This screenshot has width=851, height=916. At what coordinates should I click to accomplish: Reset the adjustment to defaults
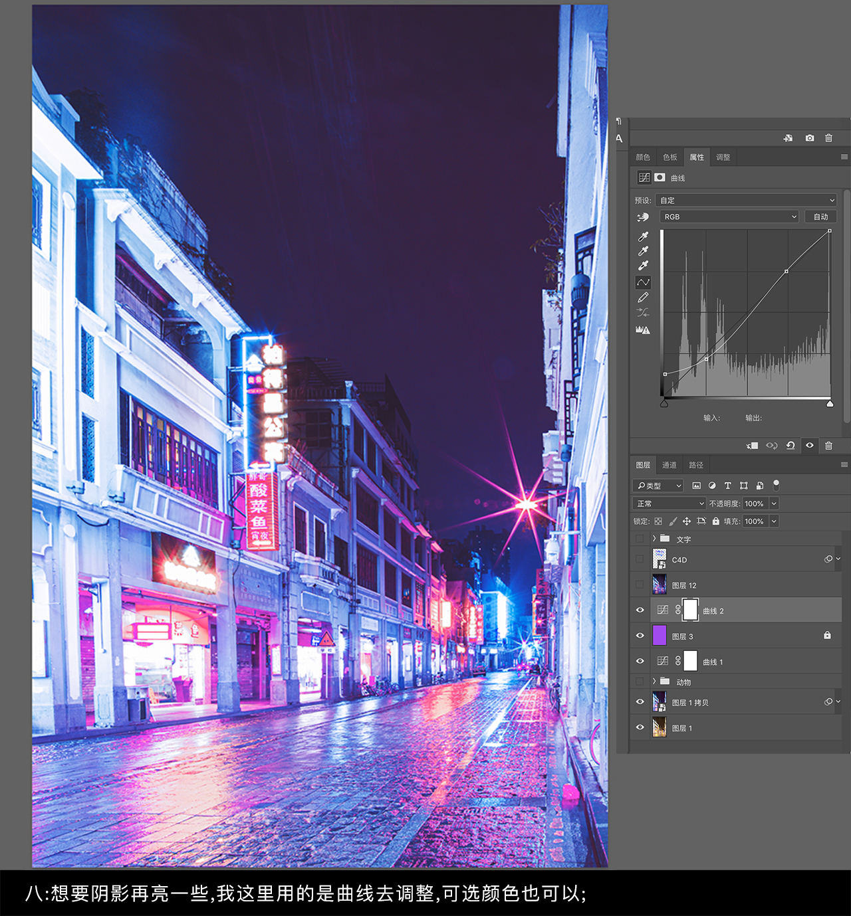click(x=790, y=446)
